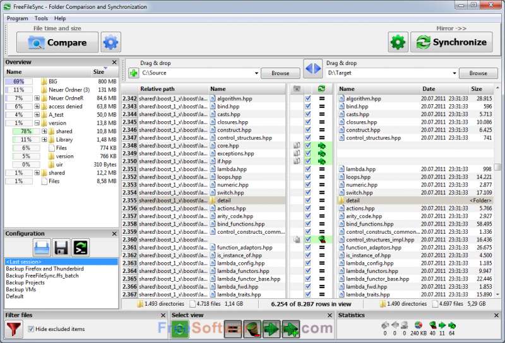The image size is (505, 343).
Task: Collapse the version folder node
Action: click(37, 123)
